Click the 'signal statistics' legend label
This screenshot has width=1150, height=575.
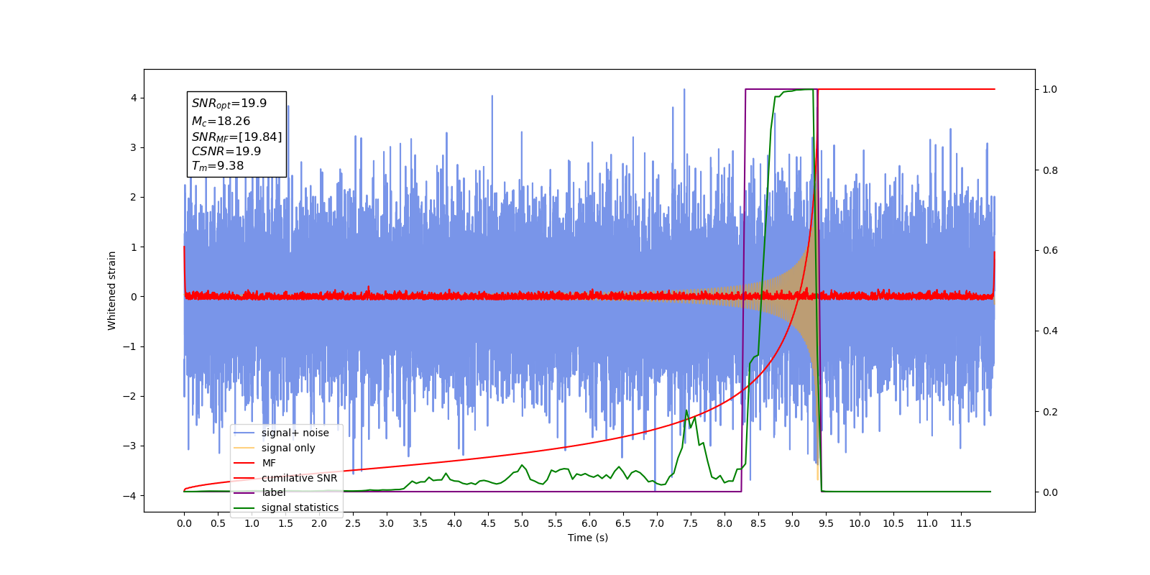pyautogui.click(x=300, y=507)
